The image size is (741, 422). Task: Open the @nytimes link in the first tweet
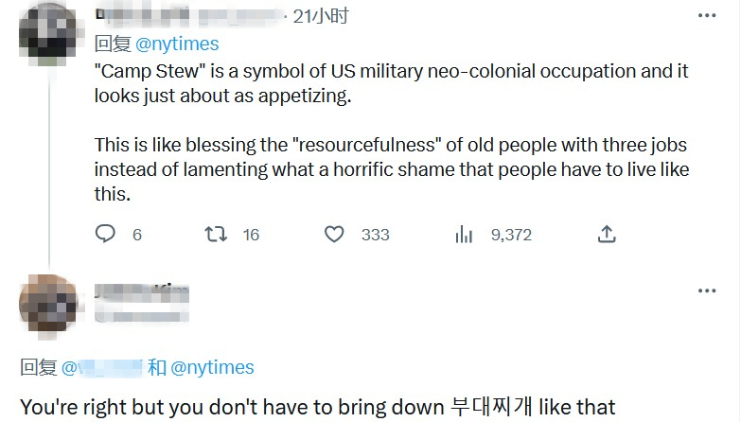(178, 44)
